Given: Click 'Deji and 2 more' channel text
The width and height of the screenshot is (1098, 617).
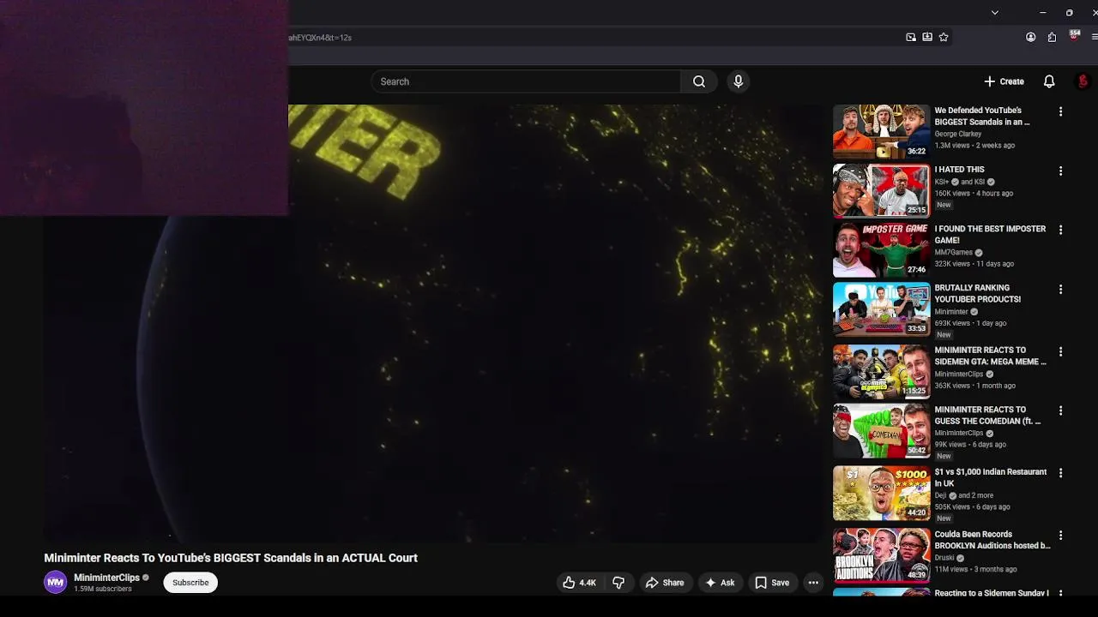Looking at the screenshot, I should point(964,495).
